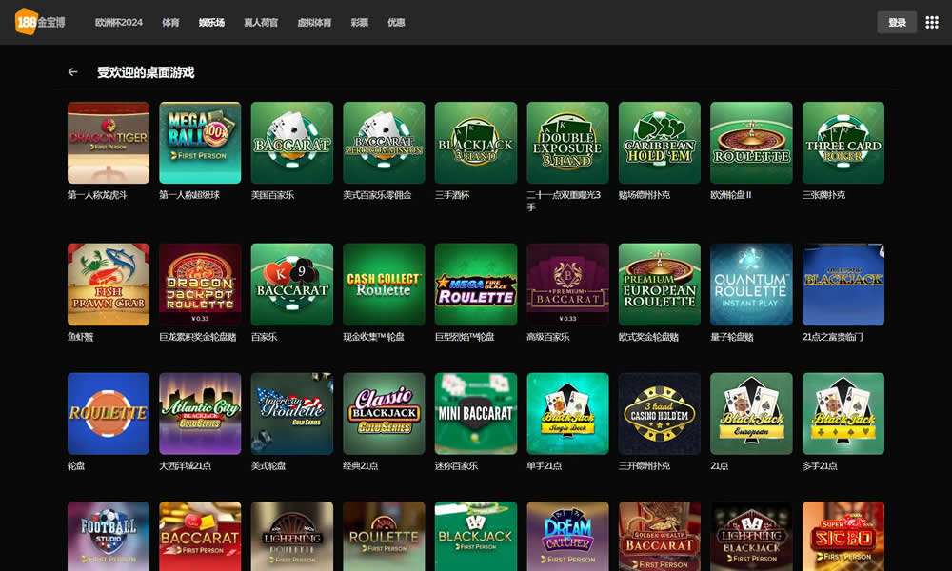This screenshot has width=952, height=571.
Task: Open 3 Hand Casino Hold'em game
Action: click(660, 414)
